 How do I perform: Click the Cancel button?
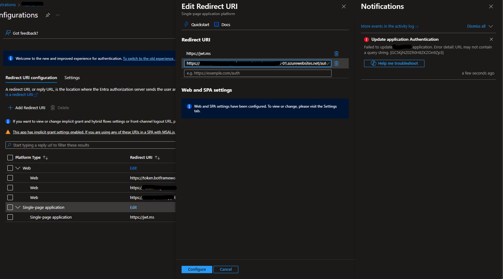[226, 269]
